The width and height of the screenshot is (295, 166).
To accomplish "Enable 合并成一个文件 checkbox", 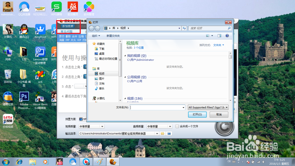I will pyautogui.click(x=177, y=126).
